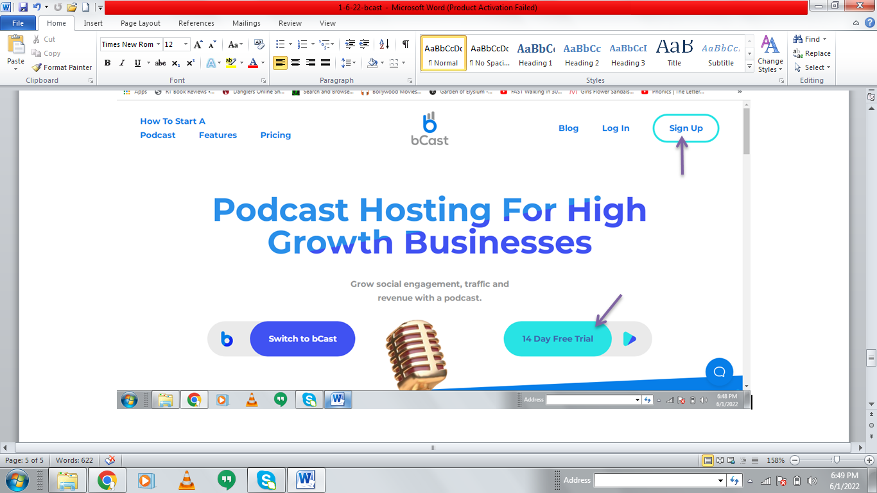This screenshot has height=493, width=877.
Task: Click the Paste clipboard icon
Action: coord(15,50)
